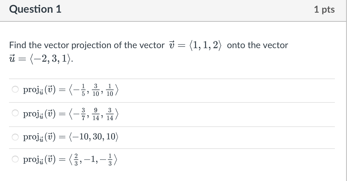
Task: Click the words 'onto the vector'
Action: [x=257, y=45]
